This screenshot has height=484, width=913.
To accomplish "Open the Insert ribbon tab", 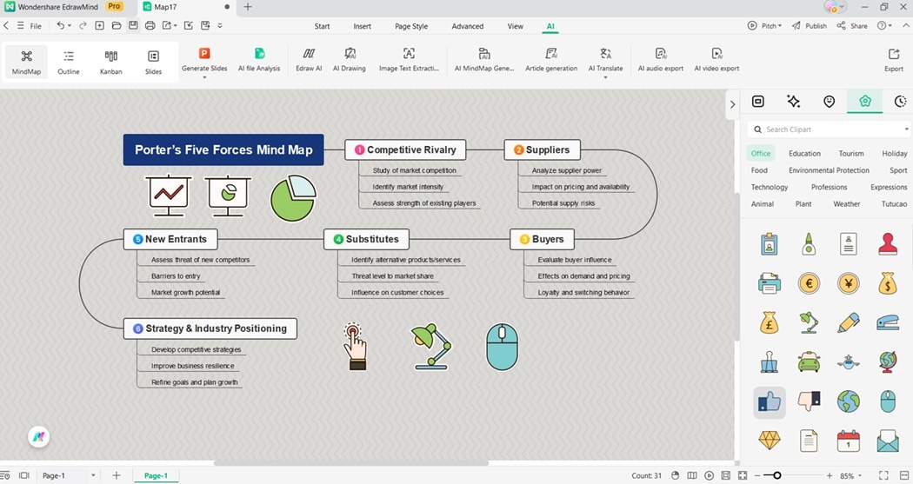I will [x=363, y=26].
